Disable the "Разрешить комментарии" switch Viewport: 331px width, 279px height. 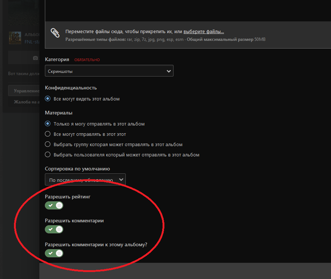point(54,229)
